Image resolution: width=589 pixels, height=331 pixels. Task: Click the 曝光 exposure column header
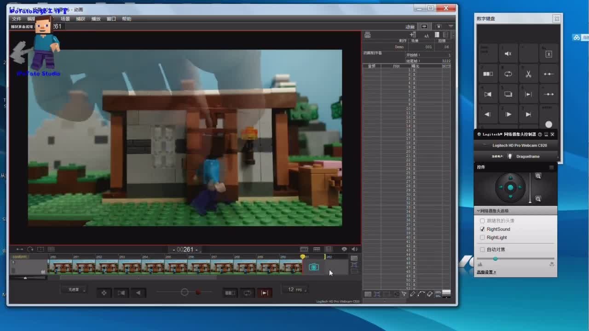[x=415, y=66]
